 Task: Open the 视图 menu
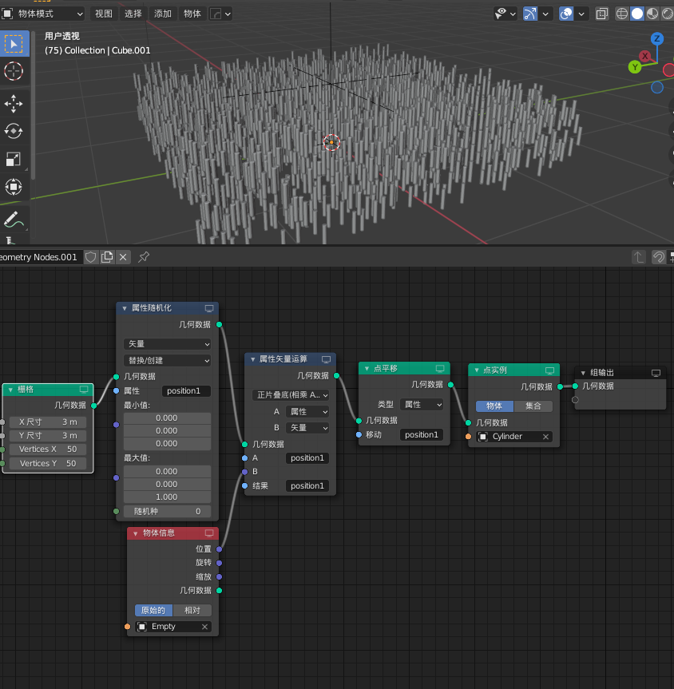(x=103, y=13)
